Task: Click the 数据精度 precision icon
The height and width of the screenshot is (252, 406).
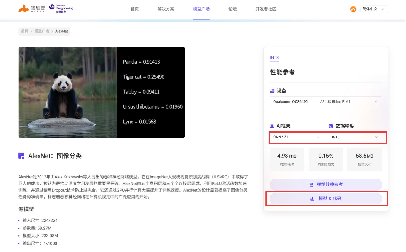Action: [x=331, y=126]
